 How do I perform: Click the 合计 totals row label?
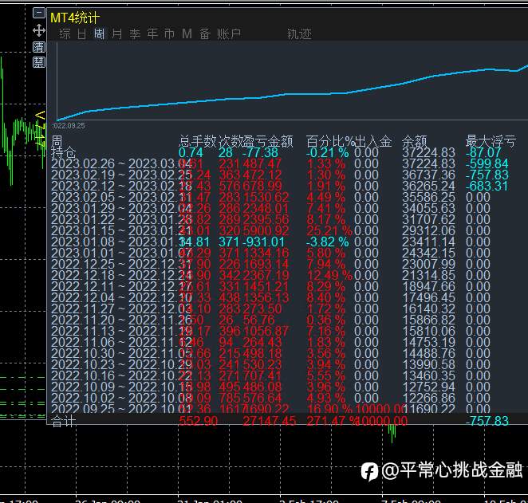click(64, 421)
